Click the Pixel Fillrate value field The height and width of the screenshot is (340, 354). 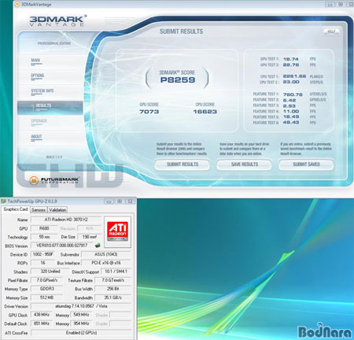point(46,280)
